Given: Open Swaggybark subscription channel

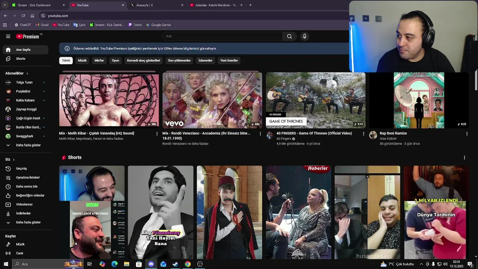Looking at the screenshot, I should tap(25, 136).
